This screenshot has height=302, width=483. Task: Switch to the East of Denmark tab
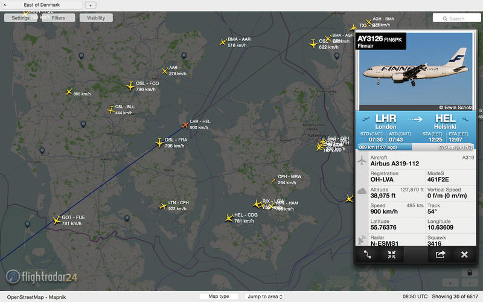tap(42, 5)
